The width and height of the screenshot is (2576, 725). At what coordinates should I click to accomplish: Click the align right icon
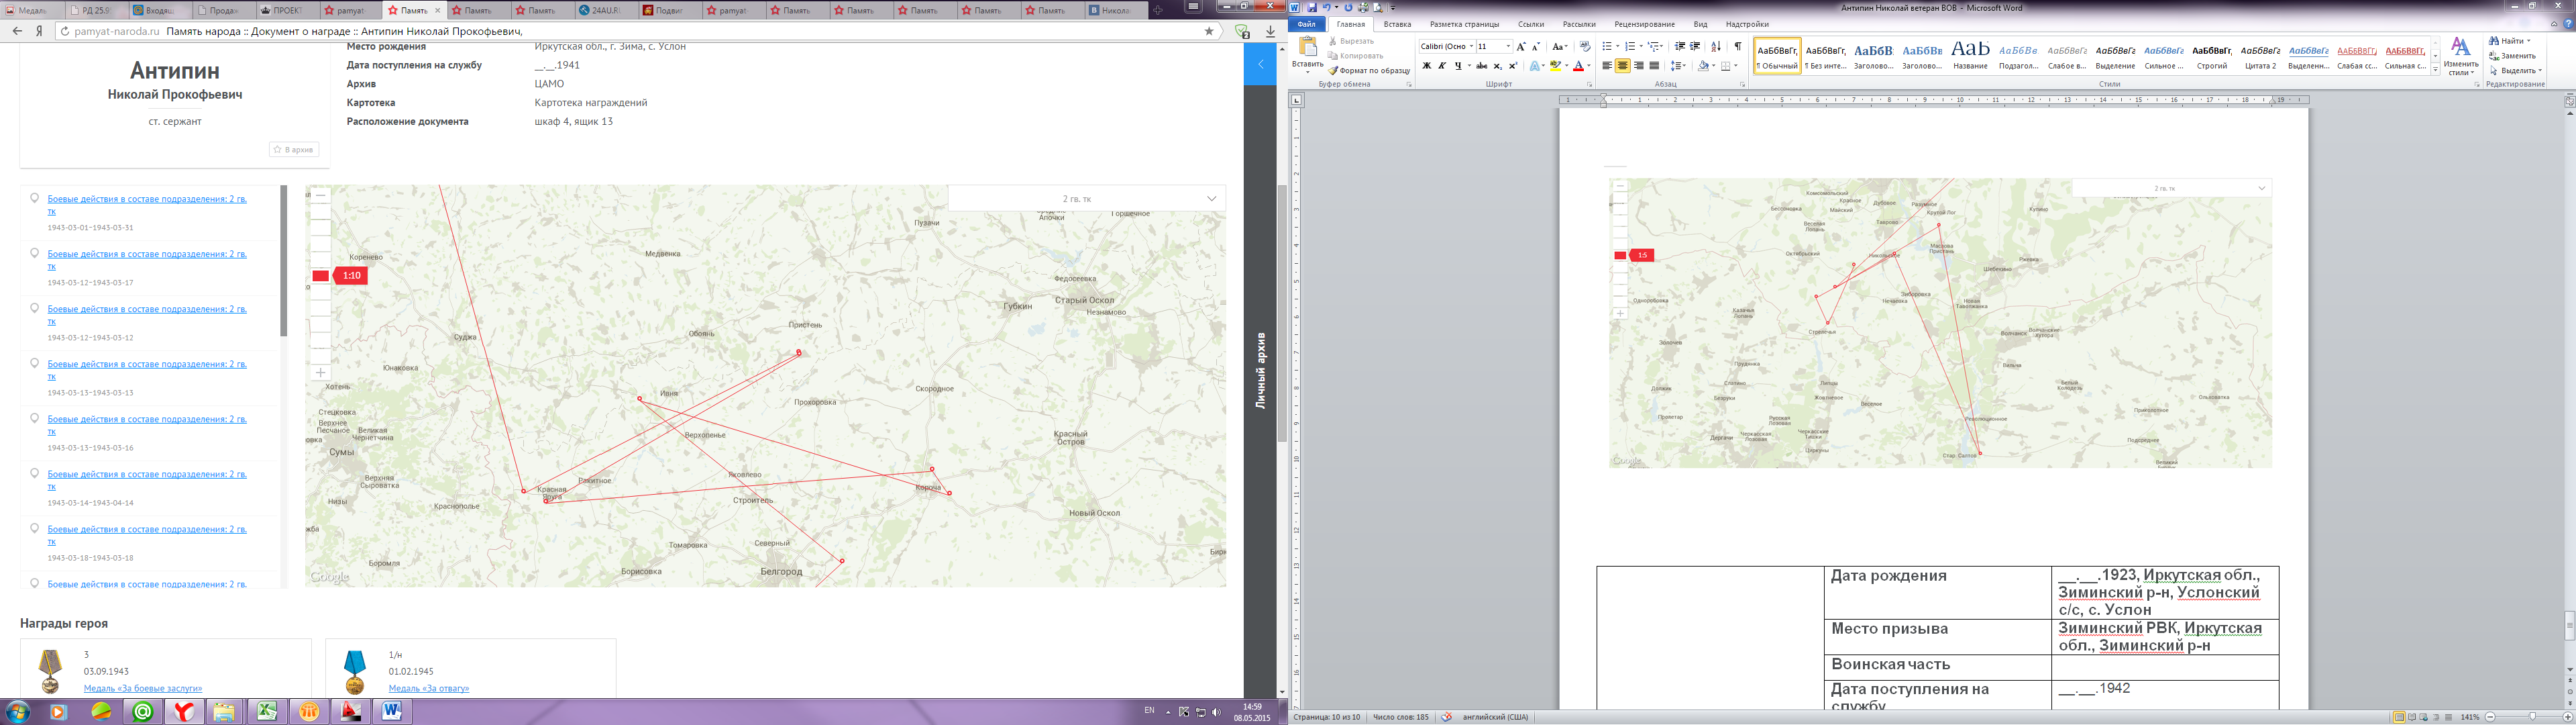1639,65
